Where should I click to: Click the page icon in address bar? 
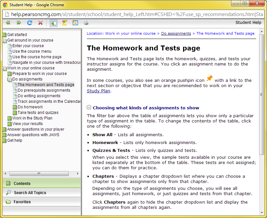[x=7, y=14]
